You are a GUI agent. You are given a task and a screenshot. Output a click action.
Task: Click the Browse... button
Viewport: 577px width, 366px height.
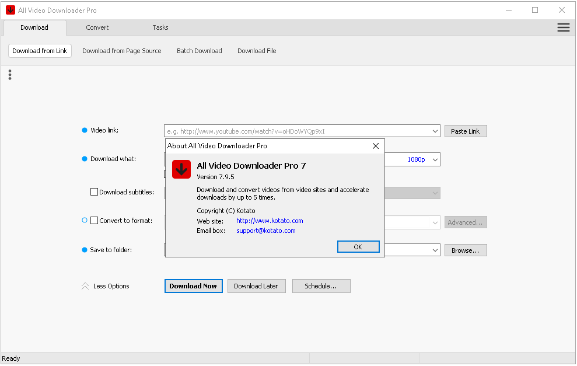(x=466, y=250)
